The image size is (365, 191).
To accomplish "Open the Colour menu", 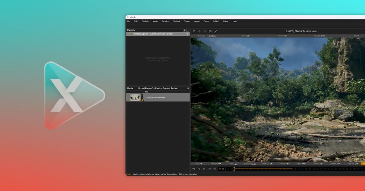I will (226, 21).
